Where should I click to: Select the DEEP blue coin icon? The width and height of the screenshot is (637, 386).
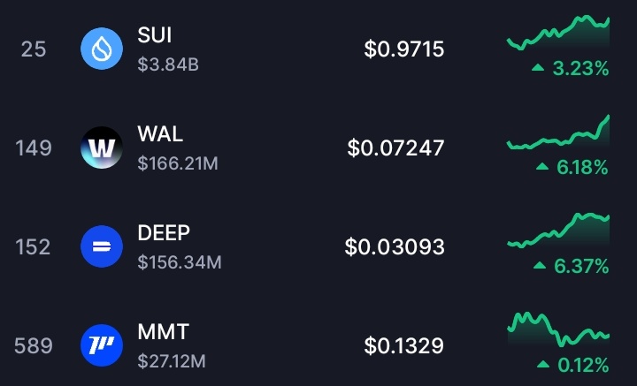pyautogui.click(x=101, y=246)
